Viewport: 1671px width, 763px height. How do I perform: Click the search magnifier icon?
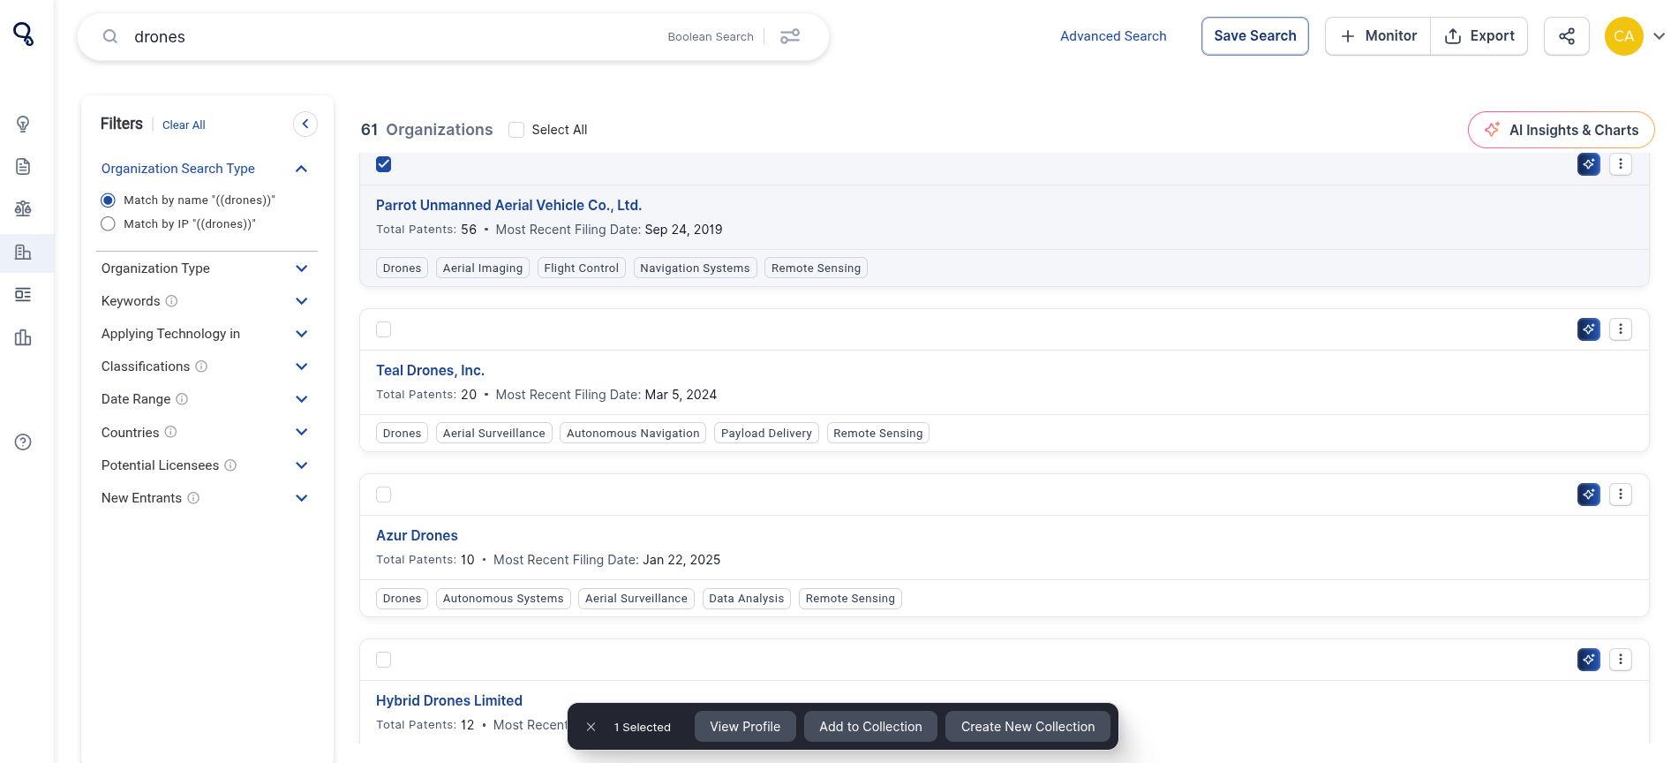coord(110,36)
